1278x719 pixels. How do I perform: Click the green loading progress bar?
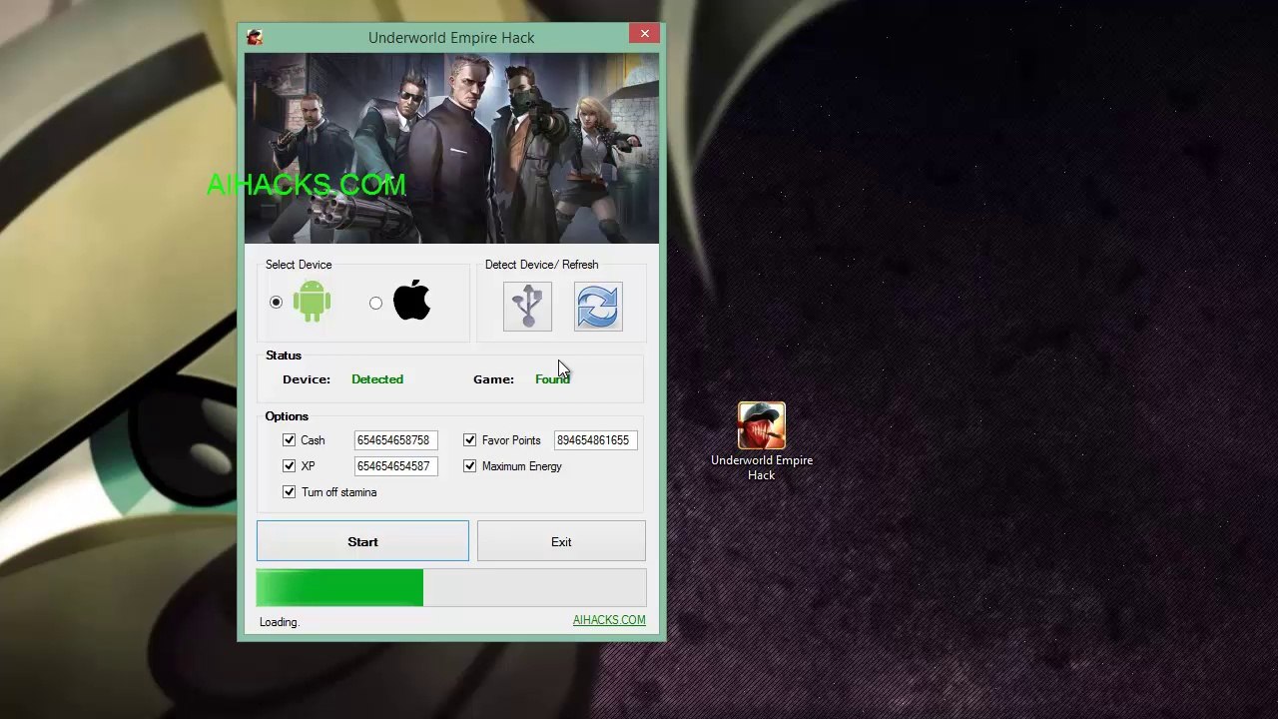(451, 588)
